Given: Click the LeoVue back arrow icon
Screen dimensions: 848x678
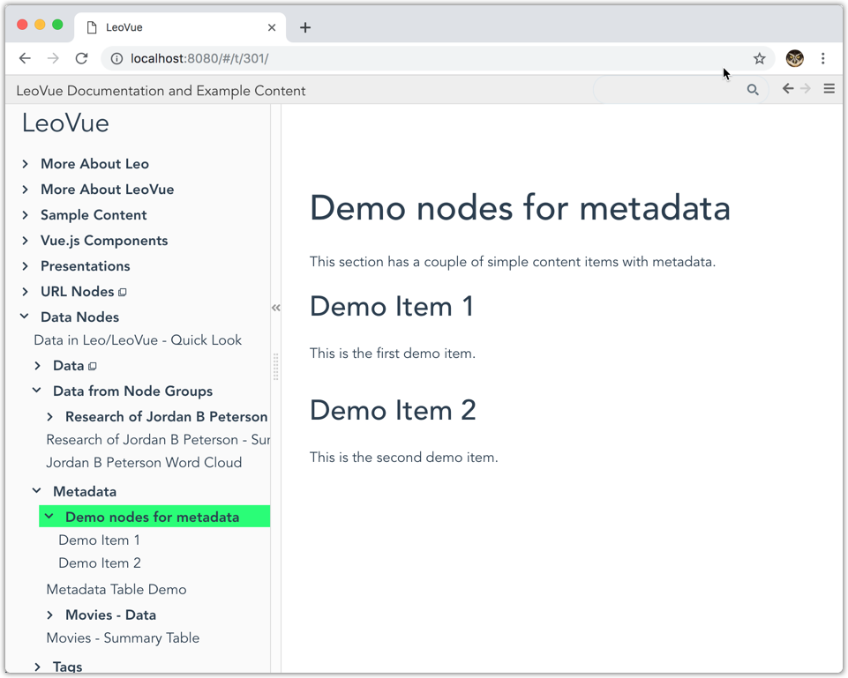Looking at the screenshot, I should pyautogui.click(x=788, y=89).
